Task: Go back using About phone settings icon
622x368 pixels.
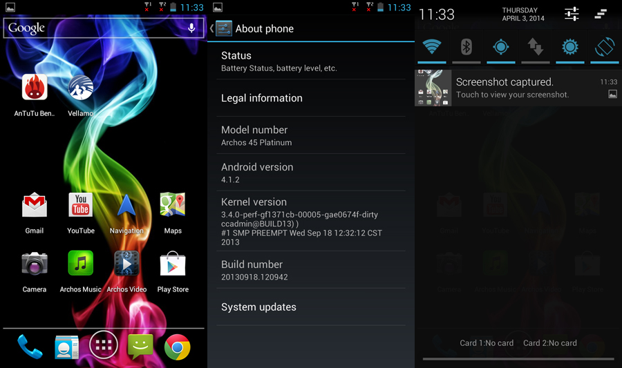Action: 221,28
